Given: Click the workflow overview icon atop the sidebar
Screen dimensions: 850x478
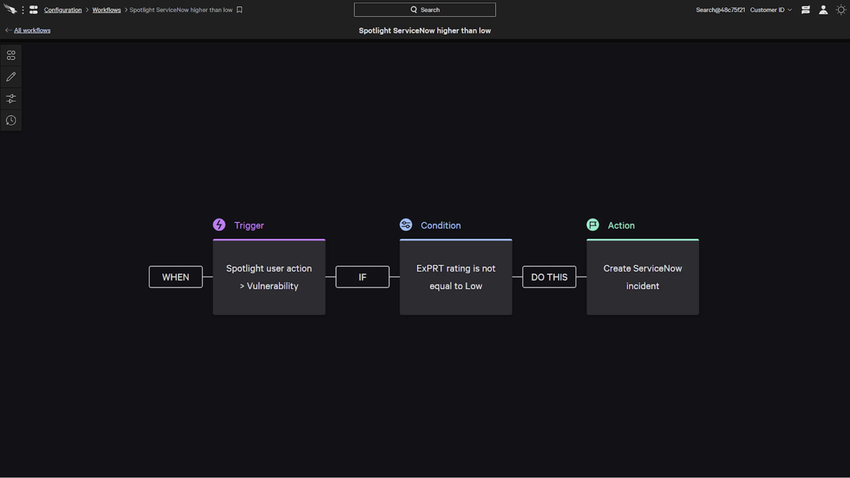Looking at the screenshot, I should (x=11, y=55).
